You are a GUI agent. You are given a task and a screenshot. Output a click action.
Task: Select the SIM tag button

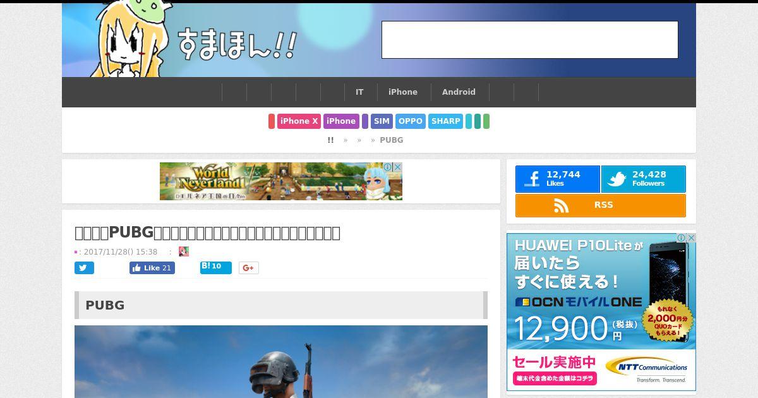click(x=382, y=121)
